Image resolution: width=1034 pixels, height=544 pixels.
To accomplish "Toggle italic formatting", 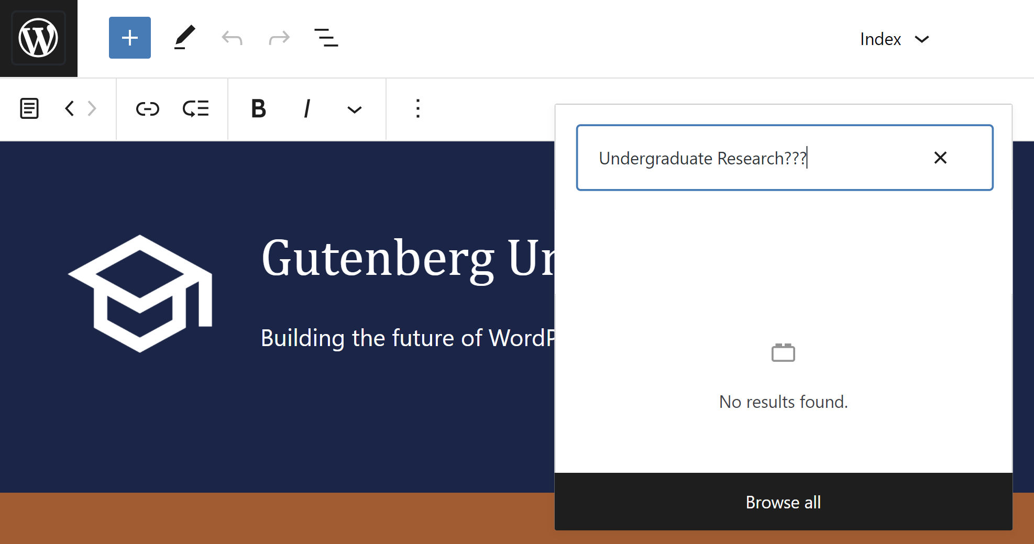I will pyautogui.click(x=307, y=109).
